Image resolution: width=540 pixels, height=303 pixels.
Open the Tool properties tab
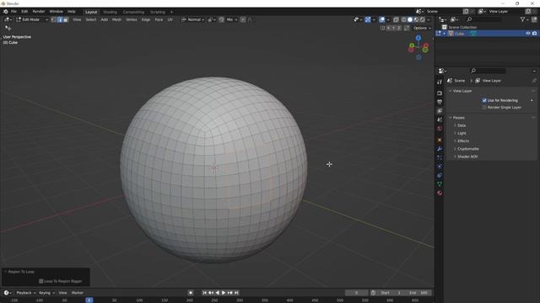440,82
